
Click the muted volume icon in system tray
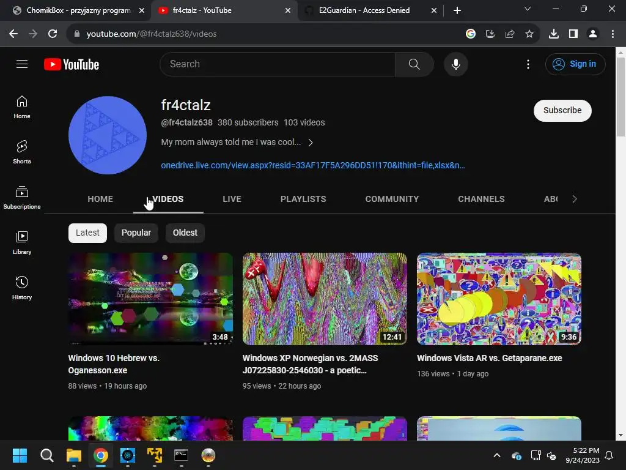pyautogui.click(x=551, y=455)
